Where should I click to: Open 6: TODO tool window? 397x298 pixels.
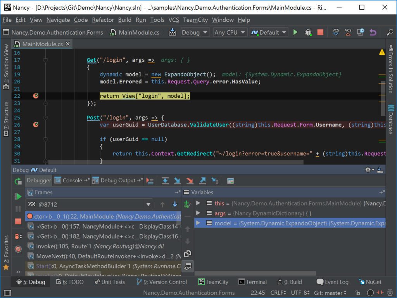(70, 282)
